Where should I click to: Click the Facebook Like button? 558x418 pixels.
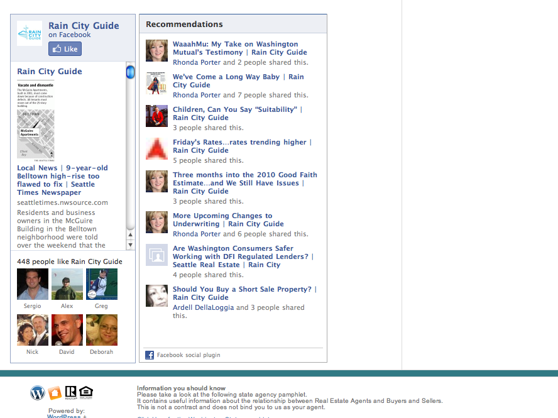[x=65, y=49]
